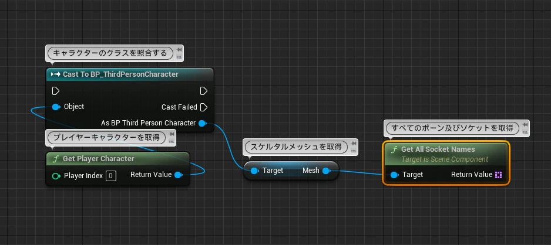The image size is (551, 245).
Task: Click the Mesh node Target input pin
Action: point(255,171)
